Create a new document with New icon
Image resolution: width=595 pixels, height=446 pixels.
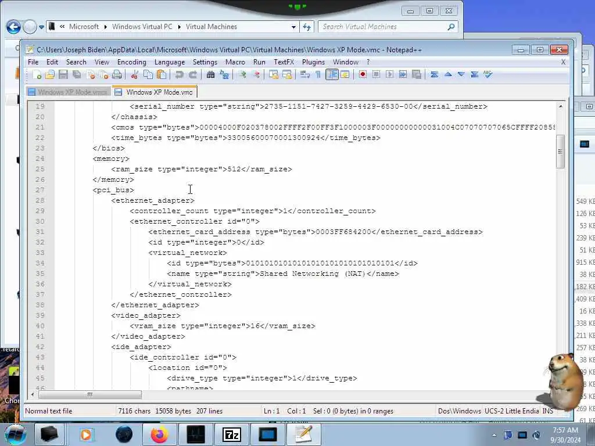click(x=37, y=75)
